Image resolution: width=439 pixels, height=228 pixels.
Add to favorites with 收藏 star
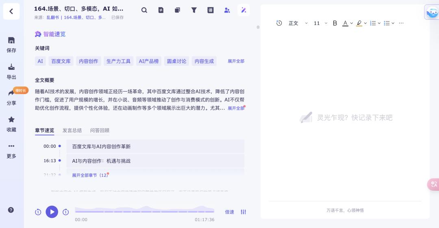tap(11, 120)
